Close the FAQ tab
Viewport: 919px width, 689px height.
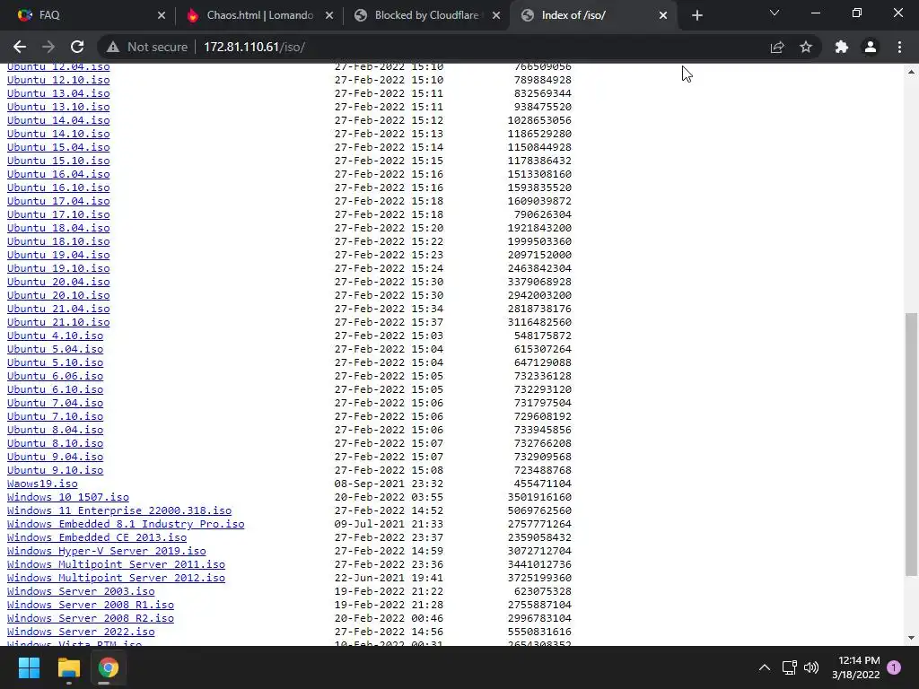click(162, 15)
